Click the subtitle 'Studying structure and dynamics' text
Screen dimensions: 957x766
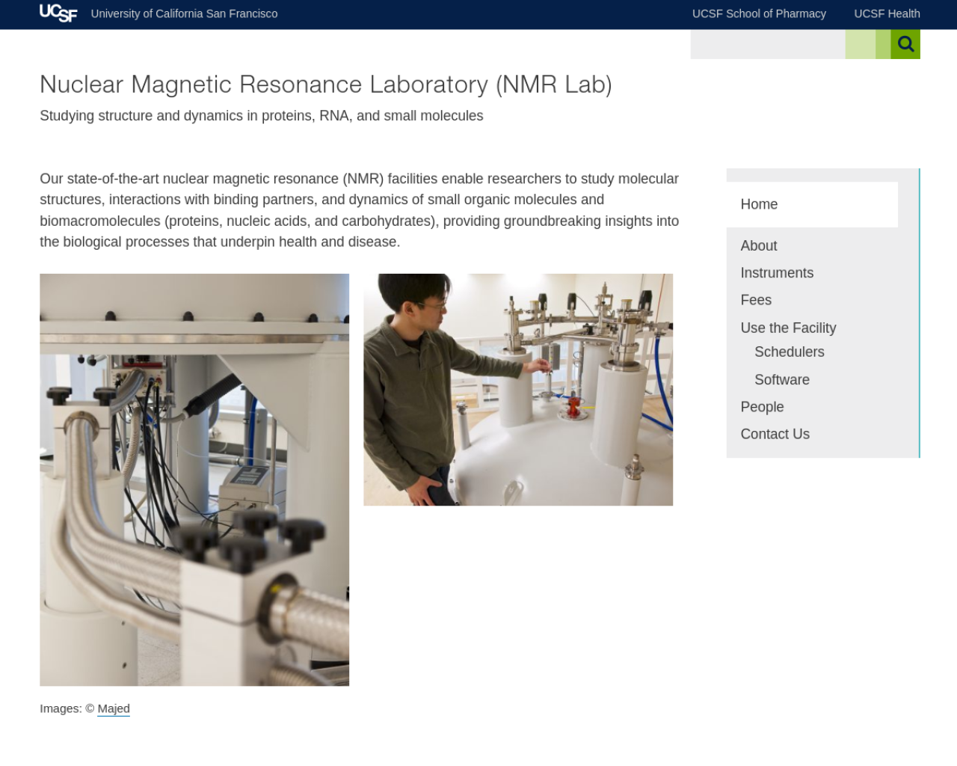[x=262, y=116]
